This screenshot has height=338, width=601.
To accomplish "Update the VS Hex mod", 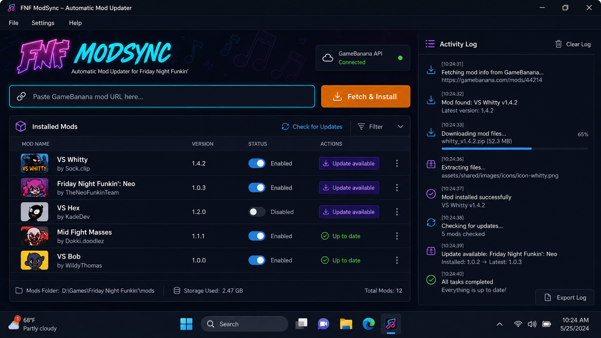I will [349, 212].
